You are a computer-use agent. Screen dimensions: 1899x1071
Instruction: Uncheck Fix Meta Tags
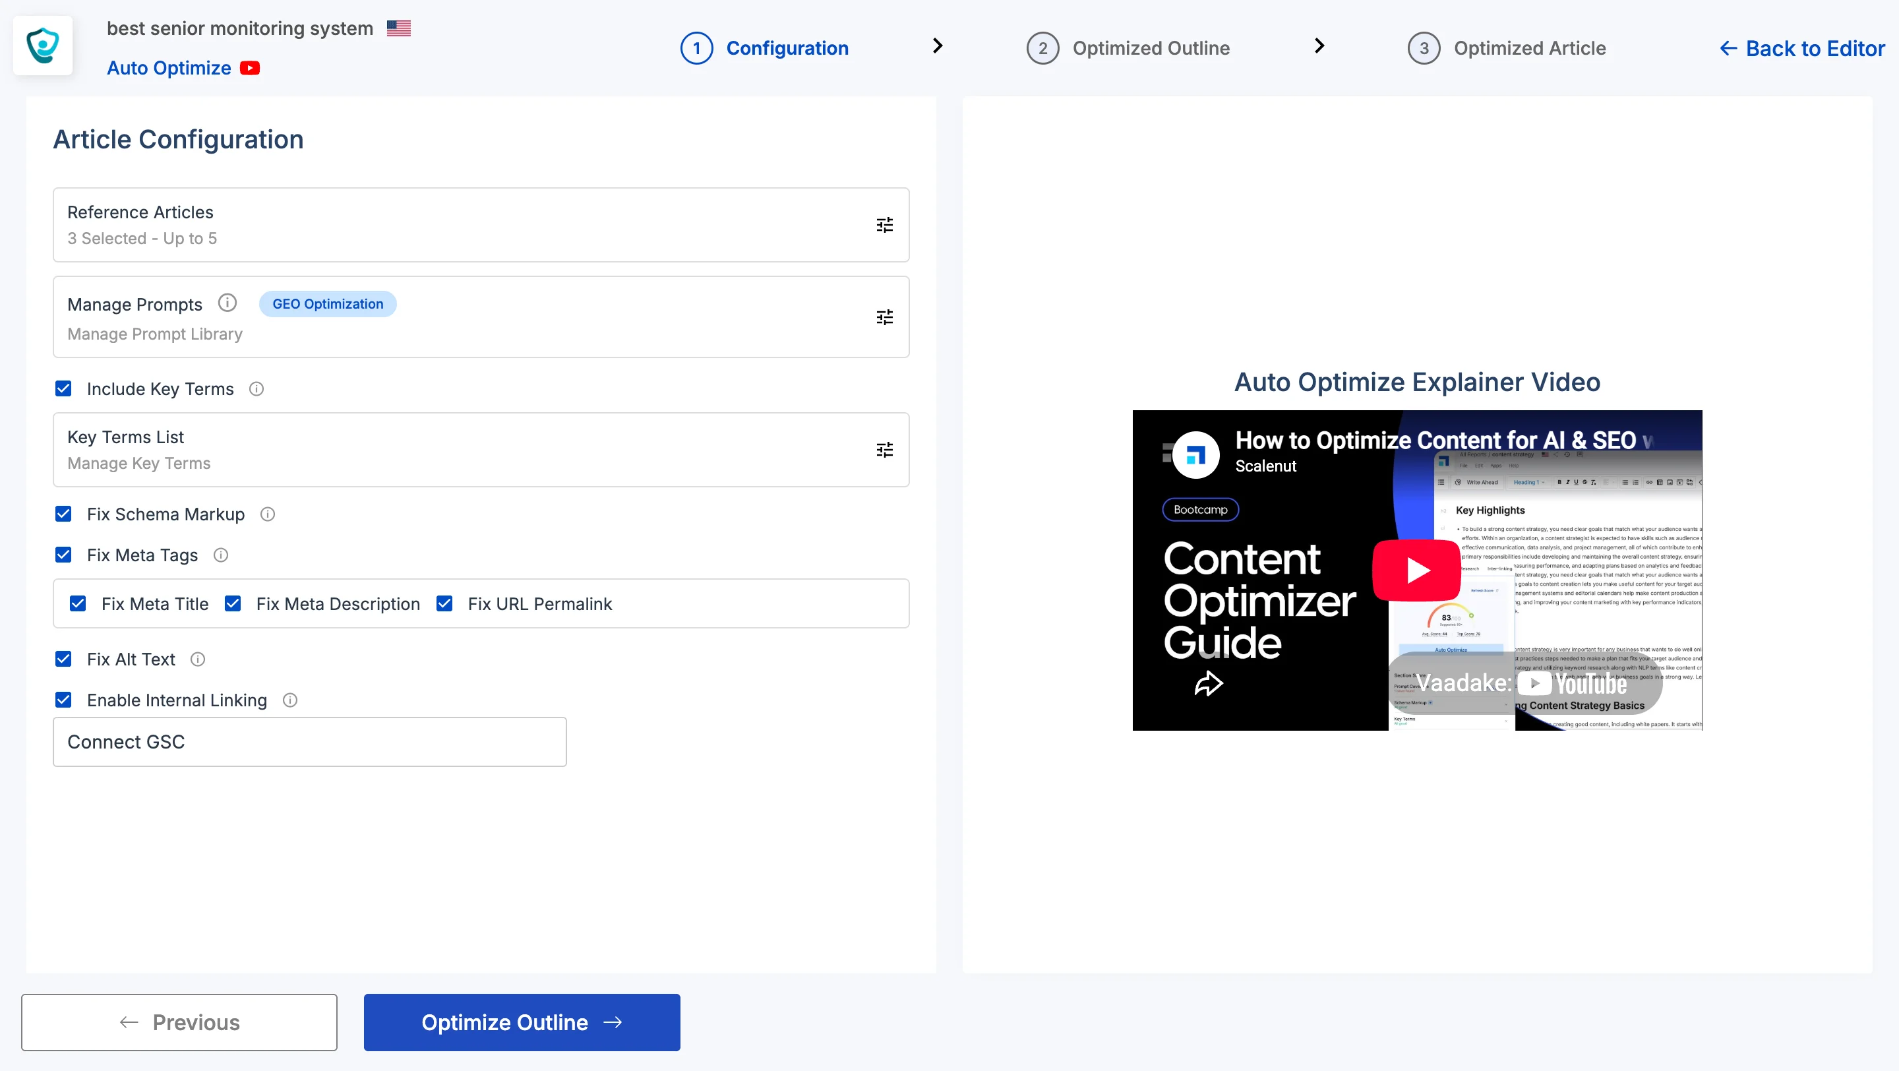[63, 555]
